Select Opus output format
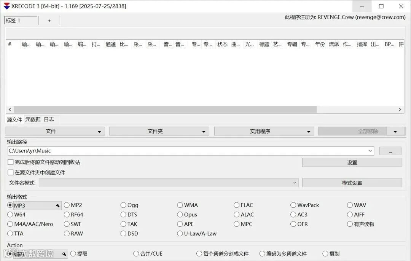 180,215
